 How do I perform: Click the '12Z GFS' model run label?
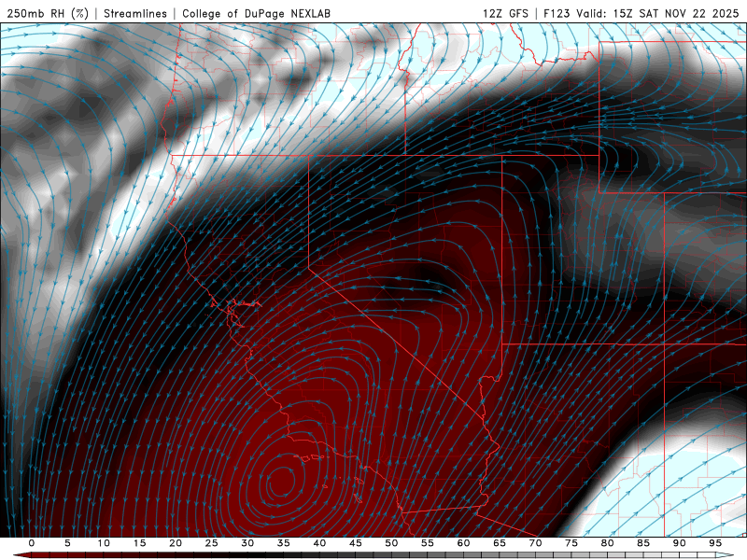coord(505,13)
